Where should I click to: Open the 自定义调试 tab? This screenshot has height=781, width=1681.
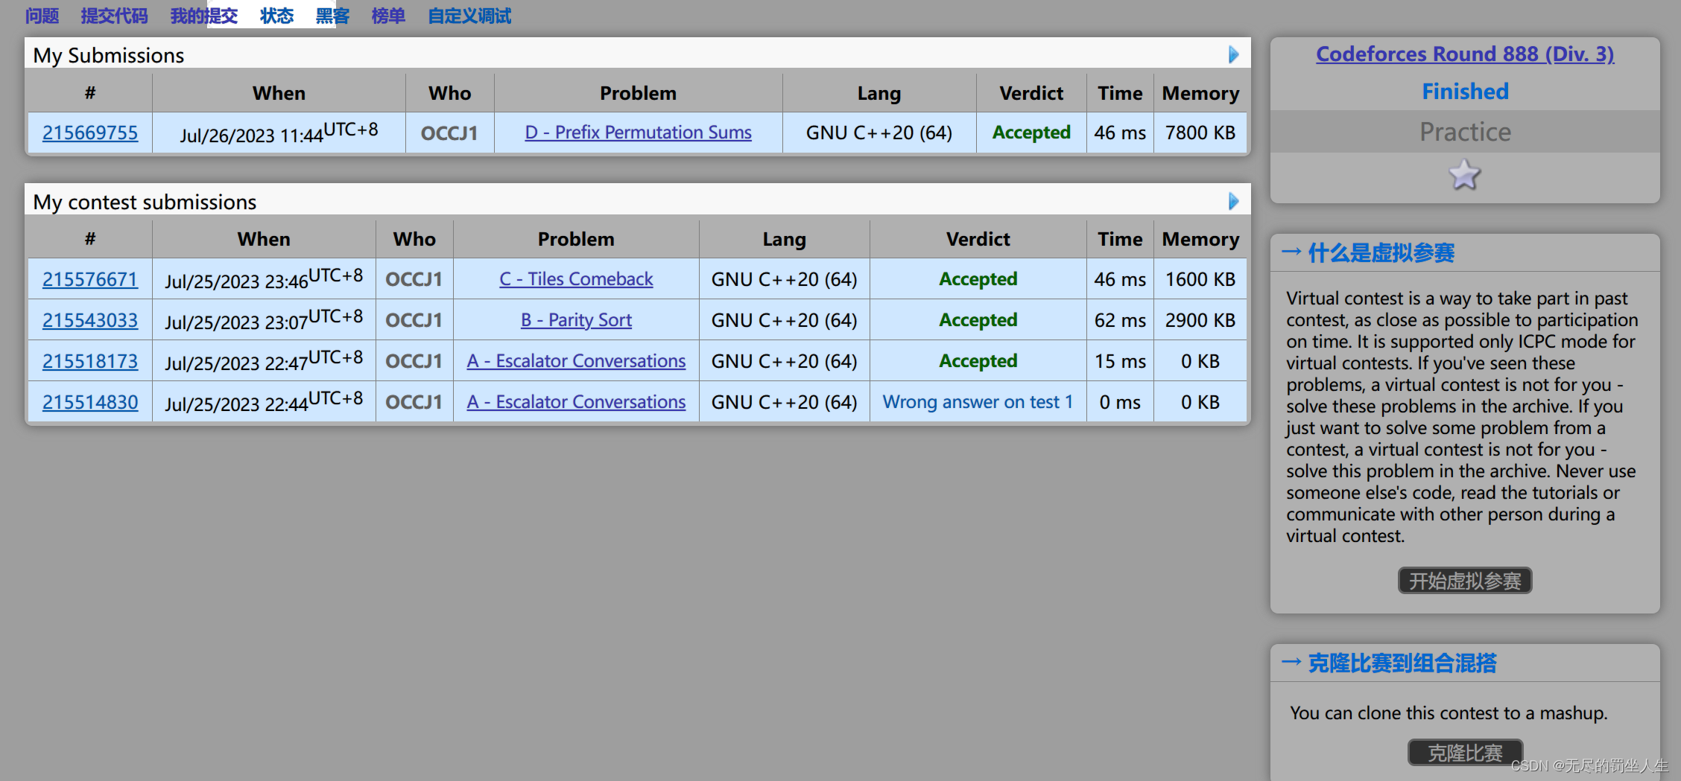tap(469, 16)
